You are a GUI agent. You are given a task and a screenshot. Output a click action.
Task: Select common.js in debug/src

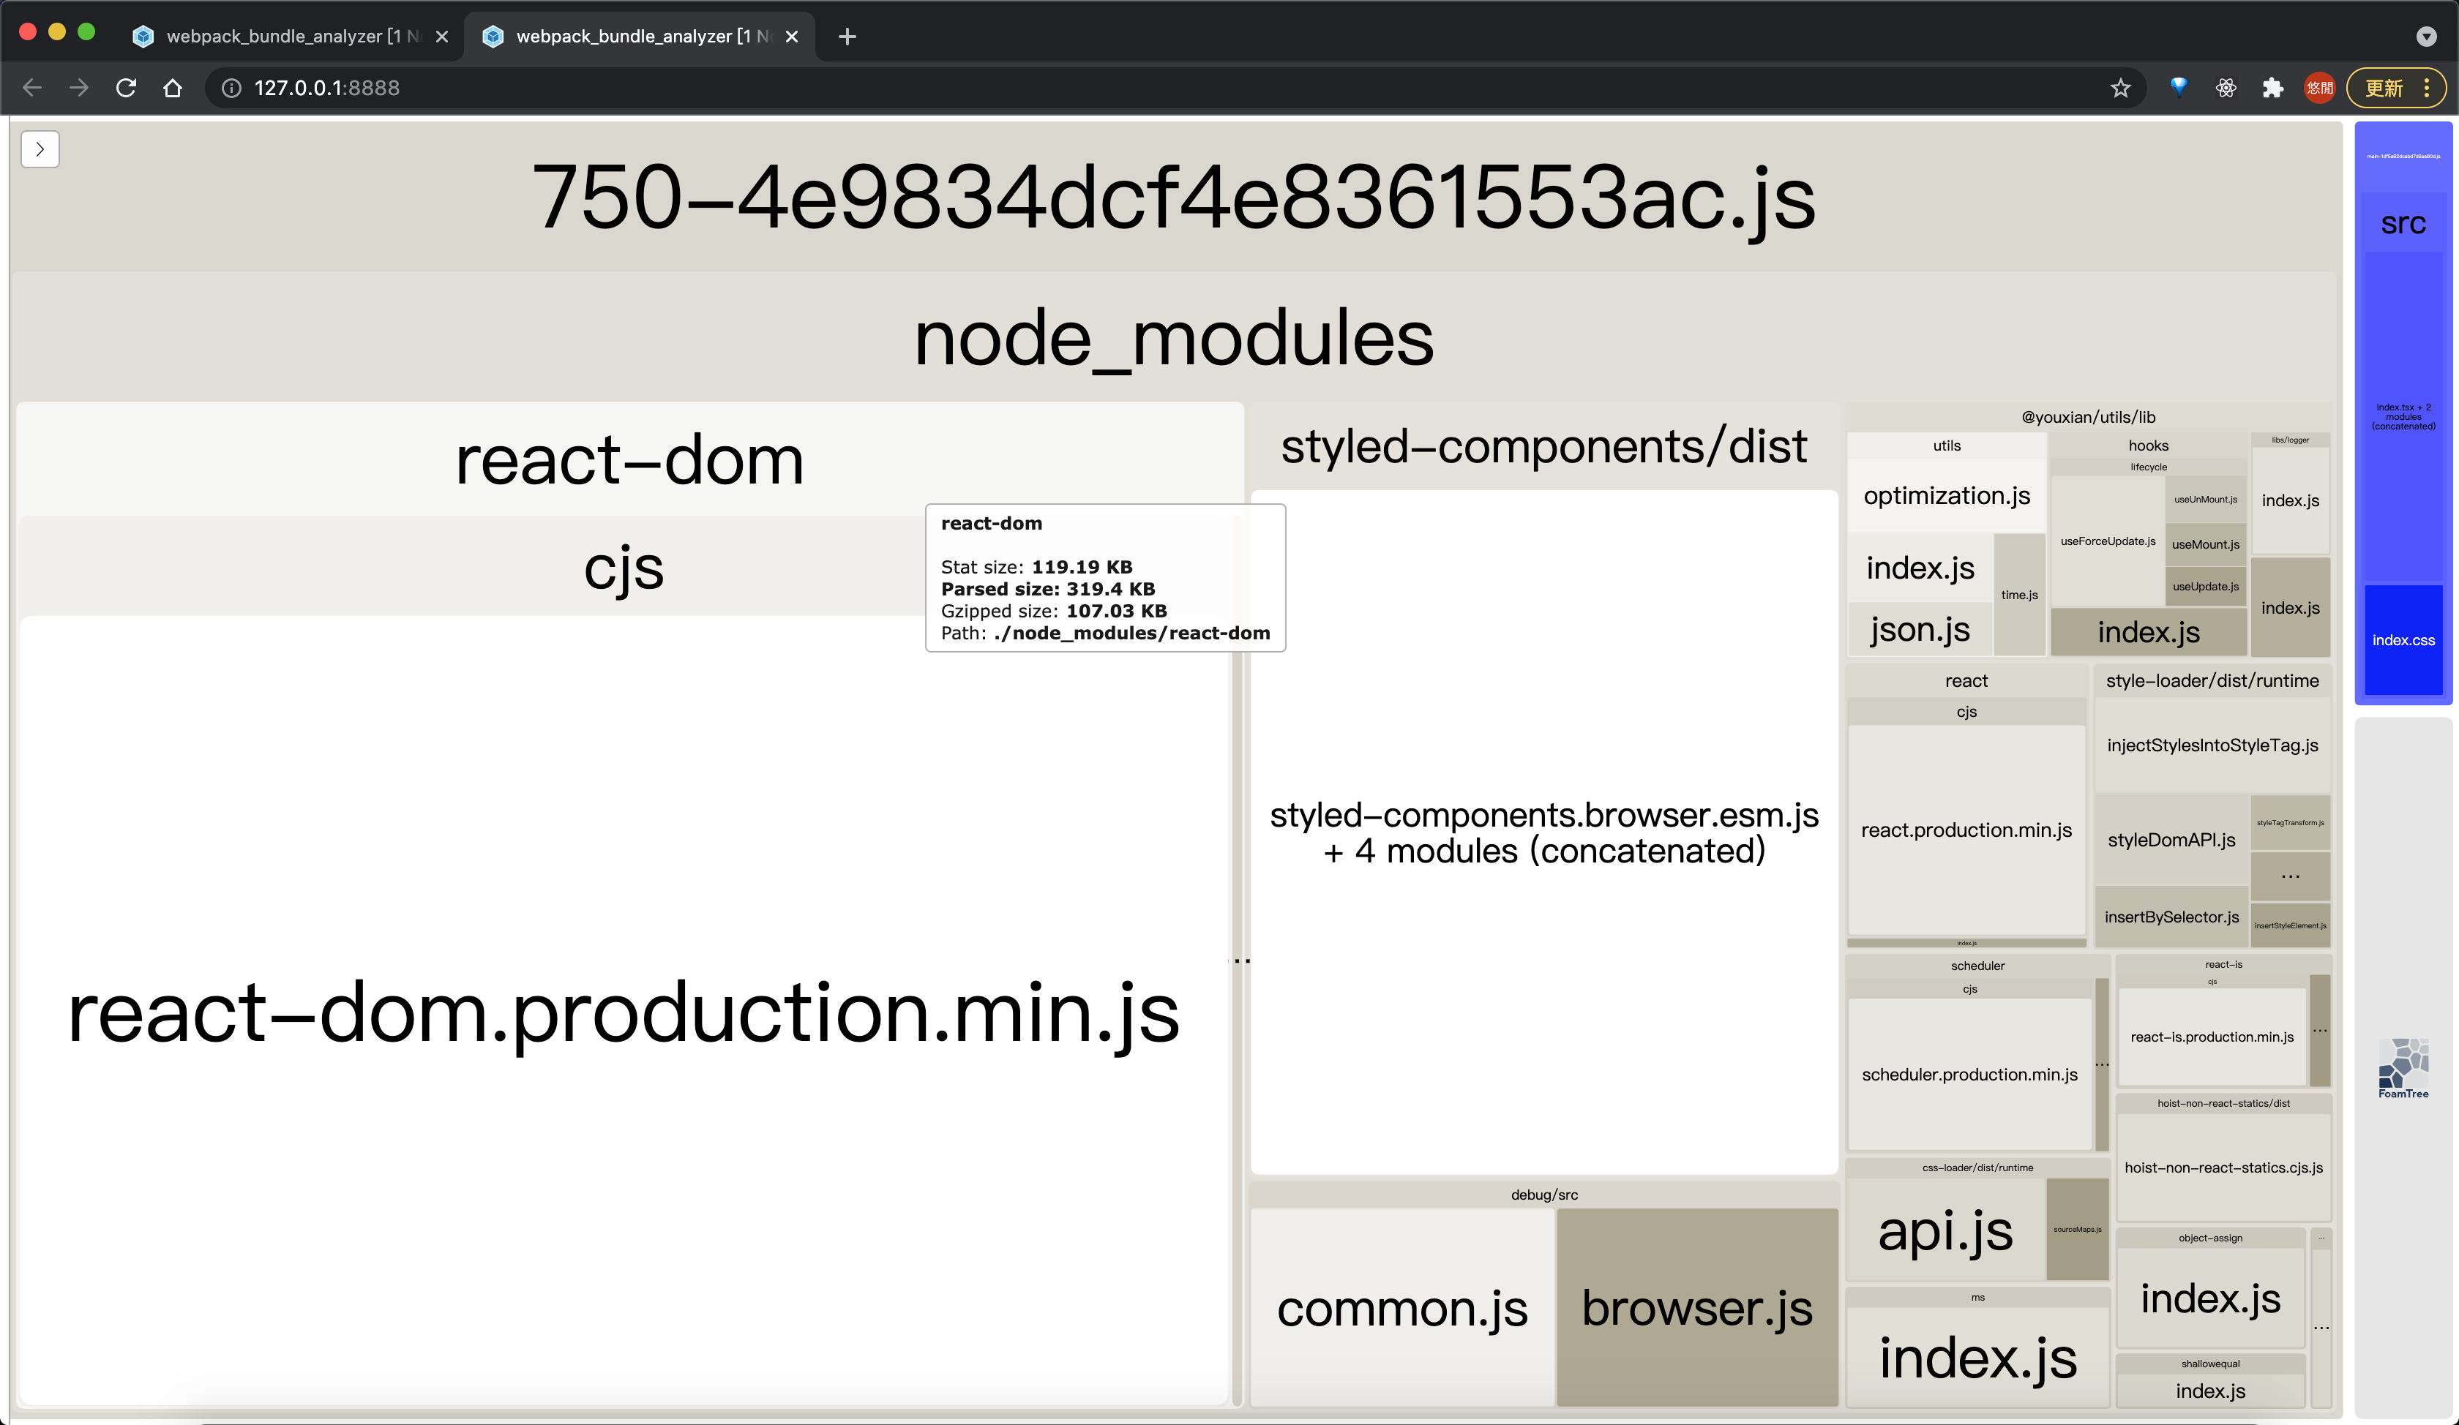(1402, 1307)
